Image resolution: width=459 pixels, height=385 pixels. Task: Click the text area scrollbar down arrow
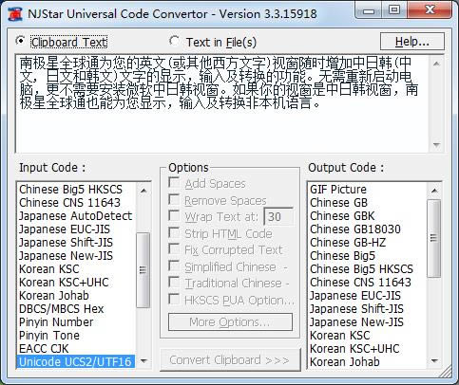(x=436, y=145)
